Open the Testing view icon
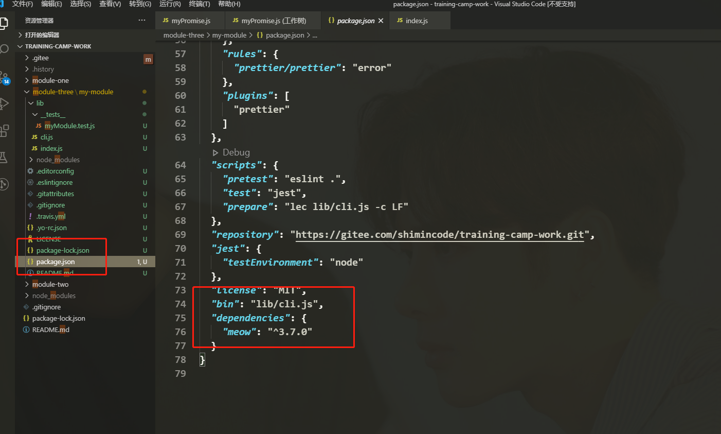 coord(5,157)
